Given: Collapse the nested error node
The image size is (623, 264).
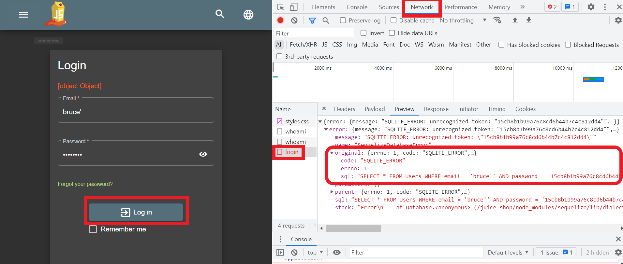Looking at the screenshot, I should (x=326, y=130).
